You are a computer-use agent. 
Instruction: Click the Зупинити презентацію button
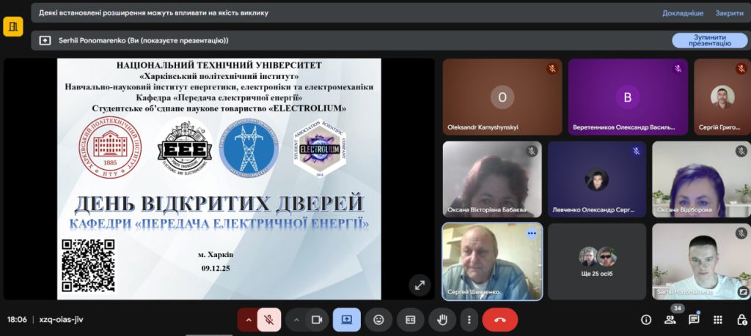coord(709,40)
